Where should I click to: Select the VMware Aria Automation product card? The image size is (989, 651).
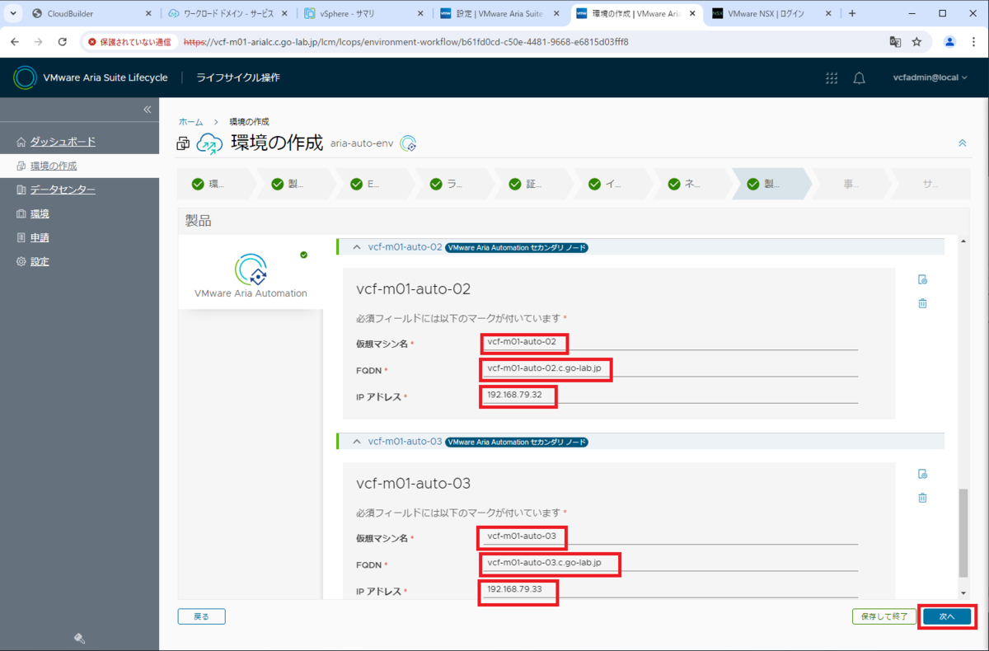[251, 273]
